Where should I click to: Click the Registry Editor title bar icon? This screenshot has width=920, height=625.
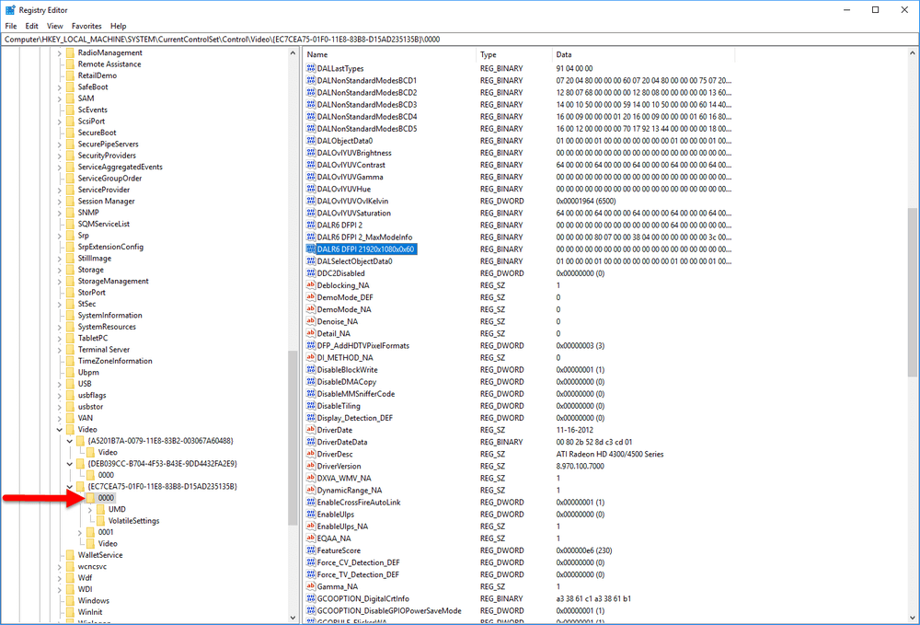pyautogui.click(x=10, y=10)
